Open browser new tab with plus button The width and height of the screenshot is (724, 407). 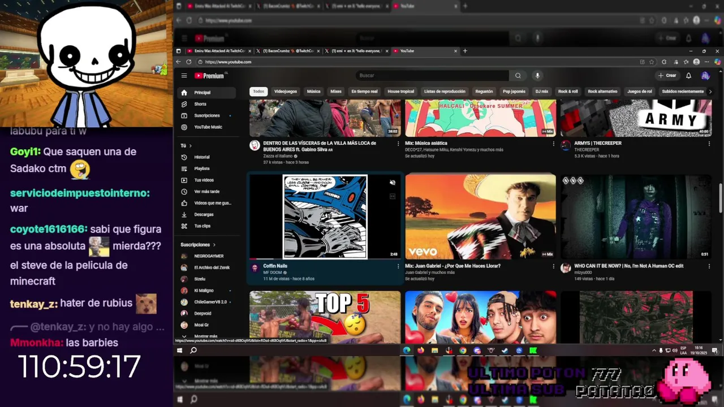point(465,51)
